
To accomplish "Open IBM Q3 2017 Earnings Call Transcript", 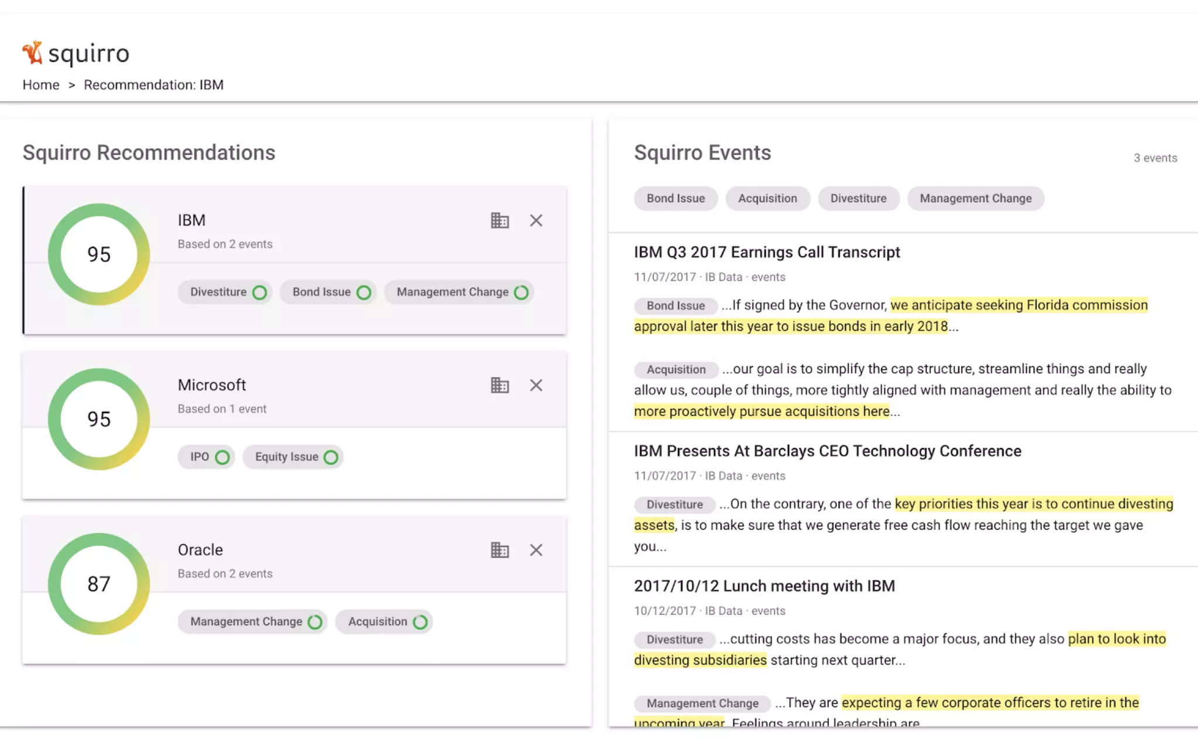I will click(x=767, y=252).
